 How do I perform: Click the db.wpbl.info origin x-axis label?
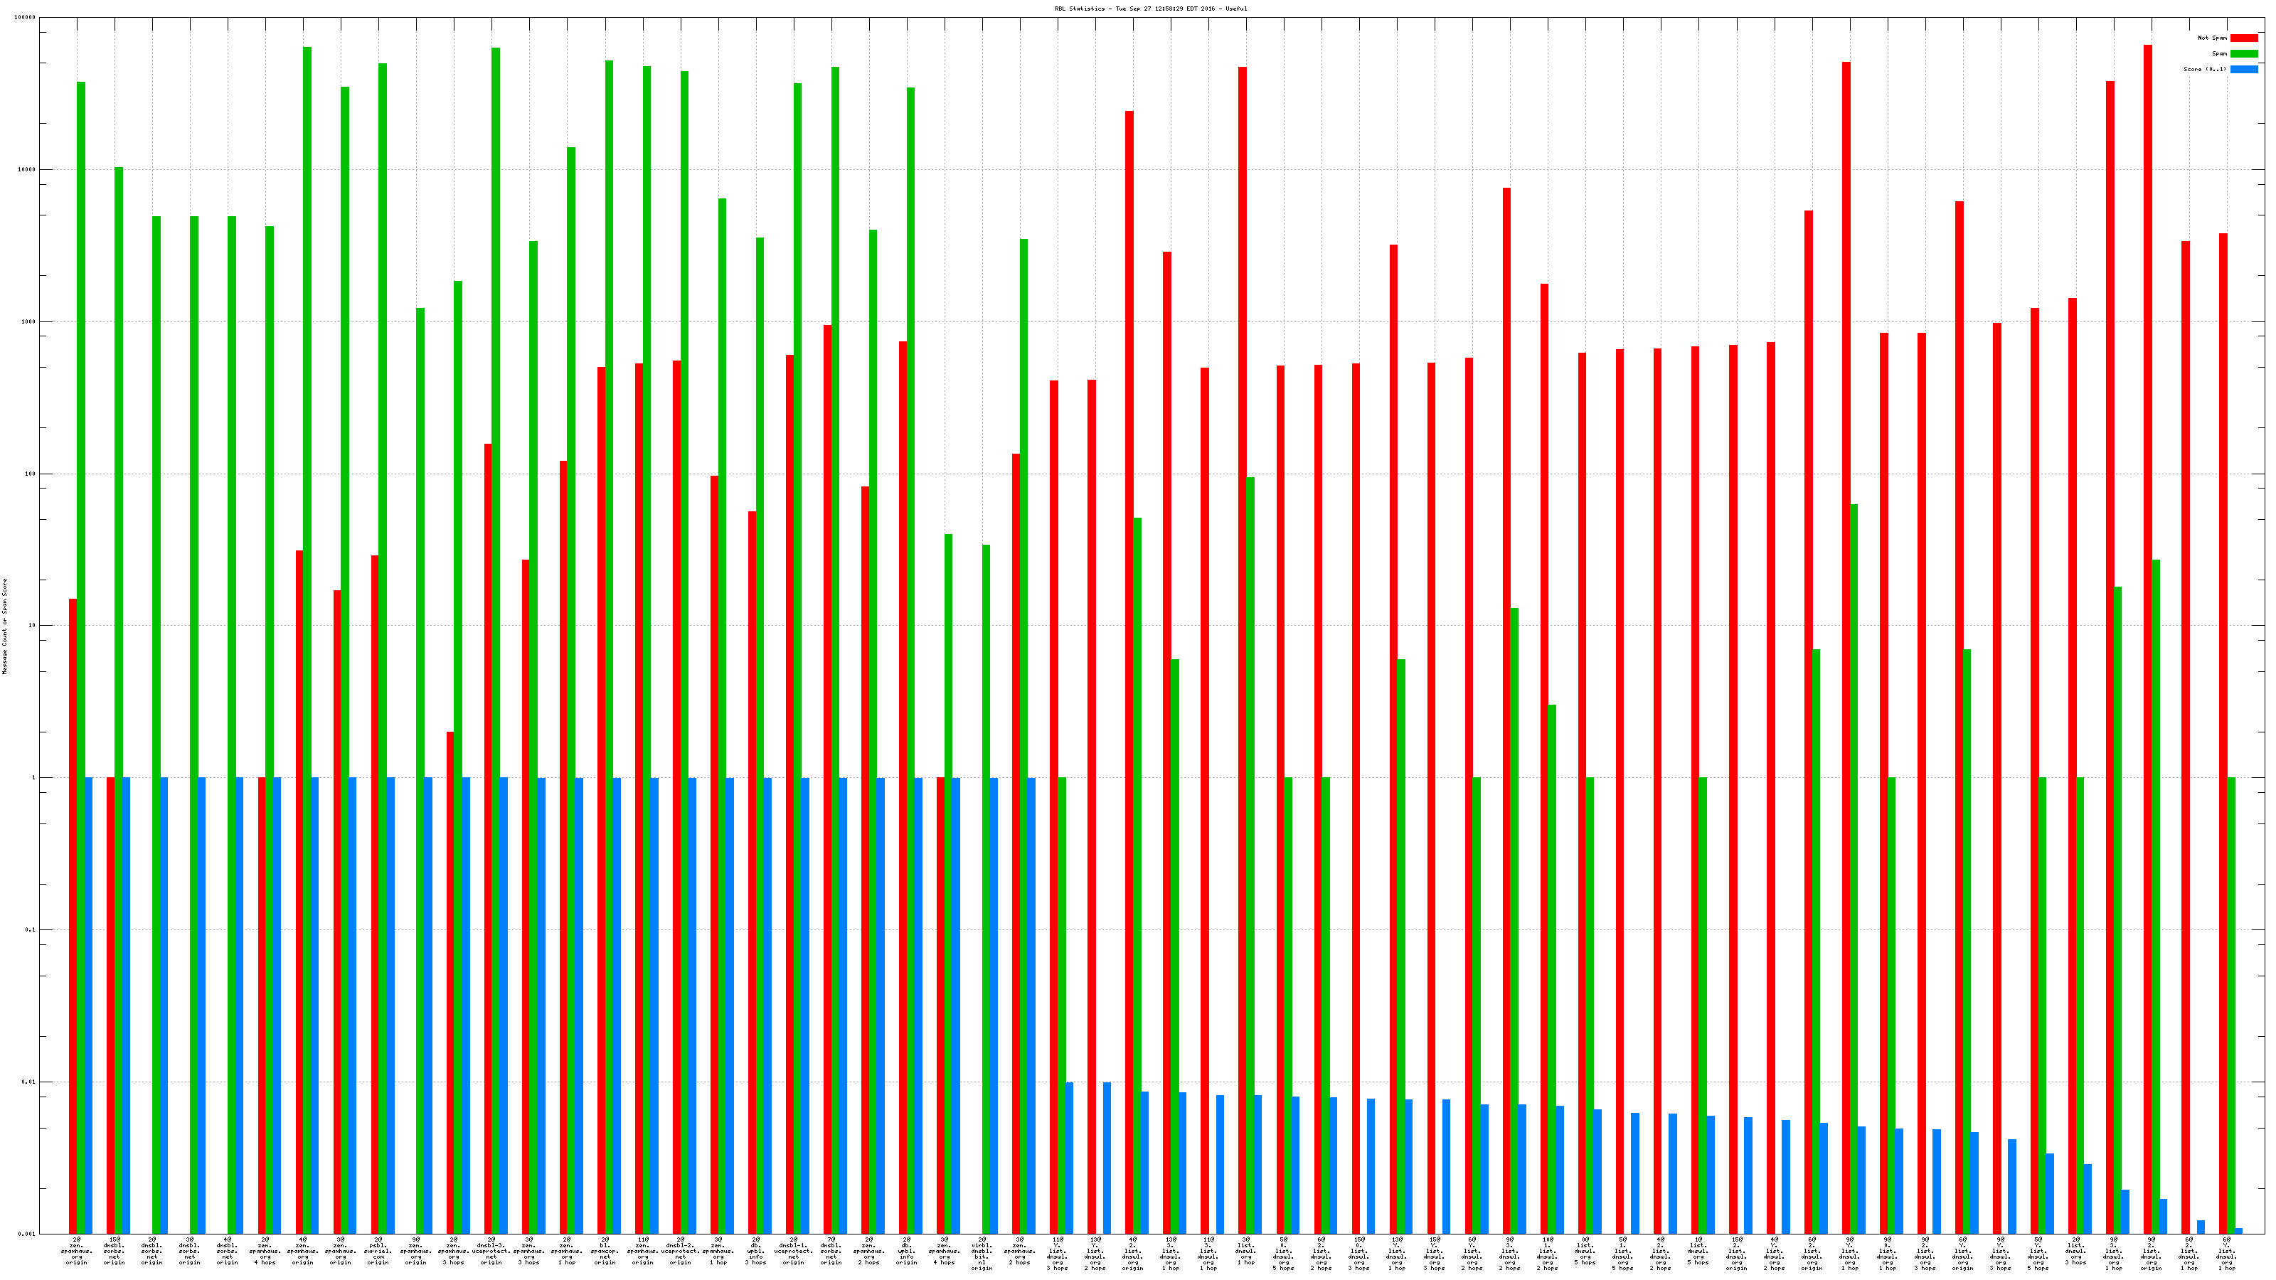[907, 1251]
